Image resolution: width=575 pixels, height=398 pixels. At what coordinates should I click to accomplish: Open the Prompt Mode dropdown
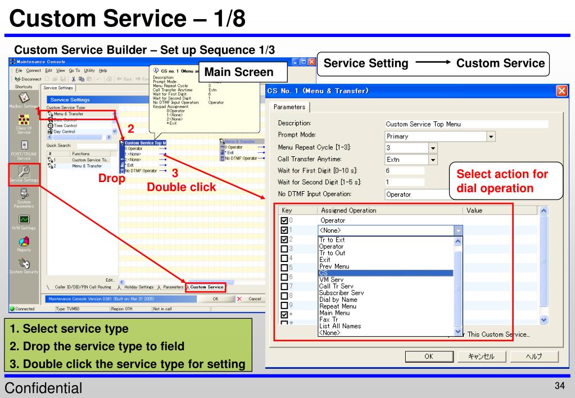coord(491,137)
